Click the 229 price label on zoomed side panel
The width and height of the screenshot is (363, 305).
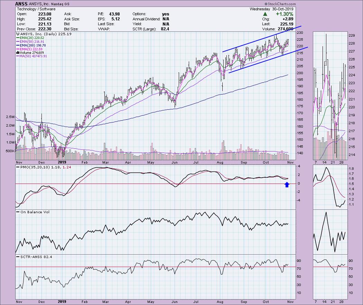(352, 35)
